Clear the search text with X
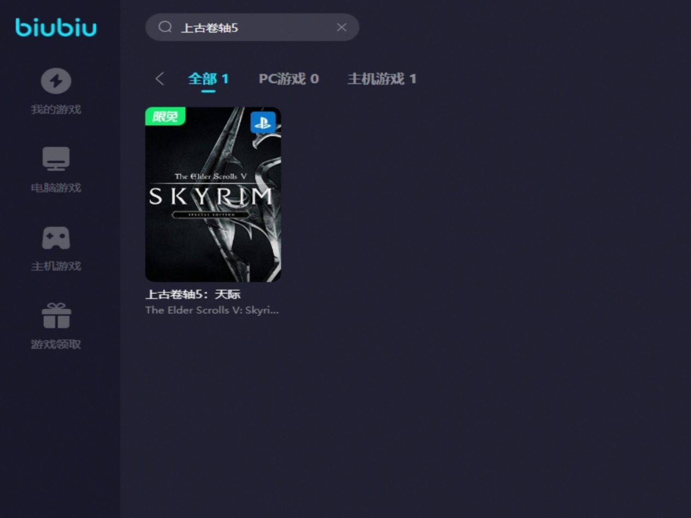The image size is (691, 518). [x=341, y=27]
